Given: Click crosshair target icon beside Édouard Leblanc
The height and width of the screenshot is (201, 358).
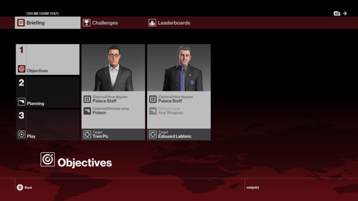Looking at the screenshot, I should (x=153, y=134).
